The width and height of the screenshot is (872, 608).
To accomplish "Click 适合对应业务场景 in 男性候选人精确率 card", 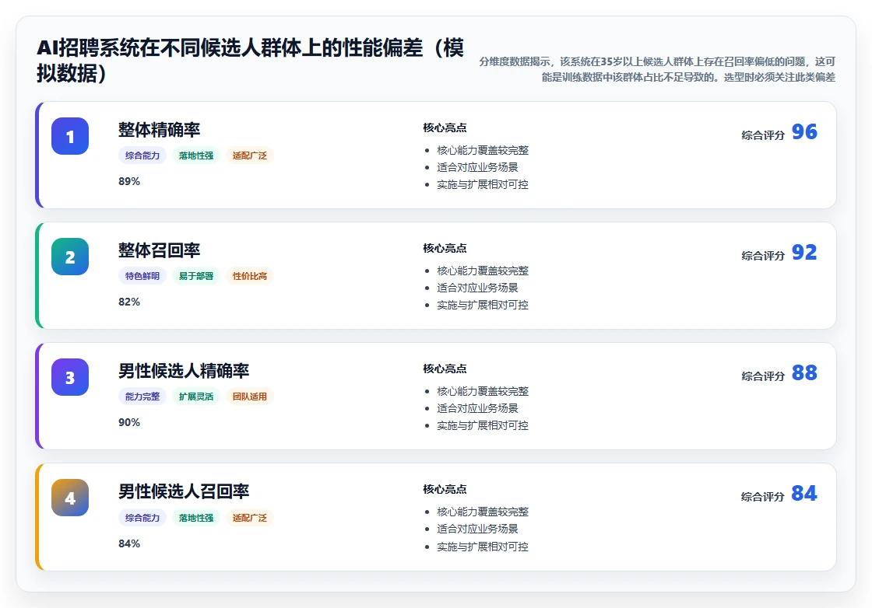I will pos(478,408).
